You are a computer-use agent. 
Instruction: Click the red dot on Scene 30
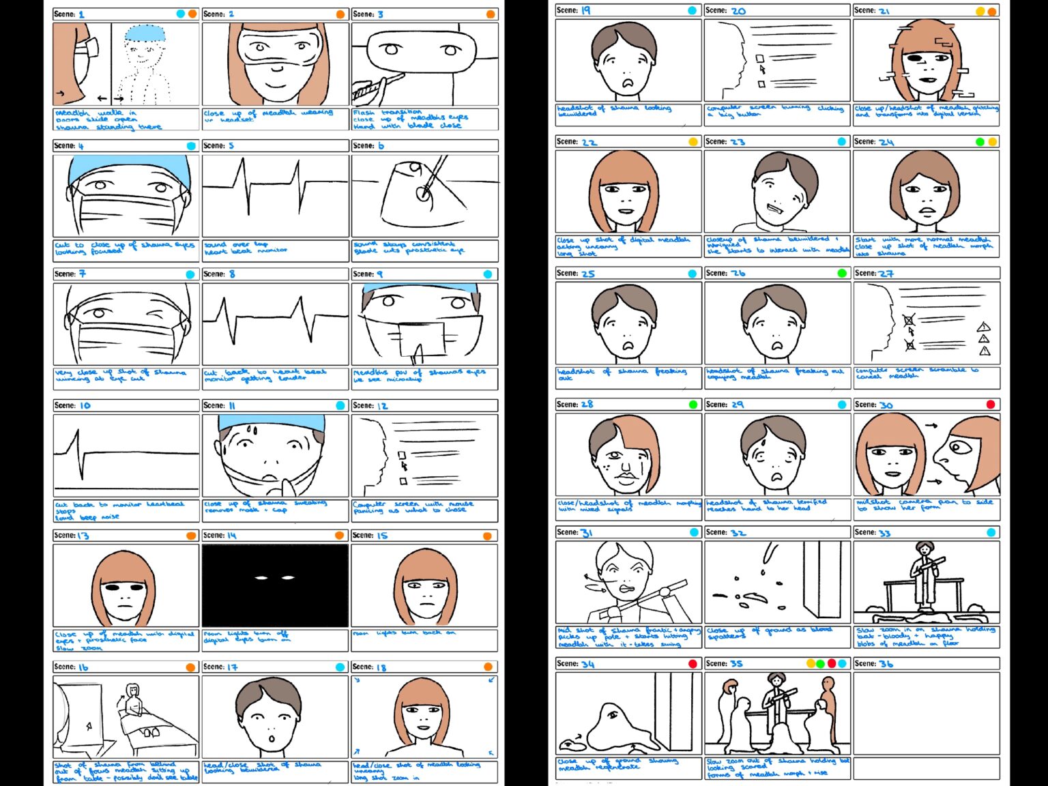coord(991,405)
